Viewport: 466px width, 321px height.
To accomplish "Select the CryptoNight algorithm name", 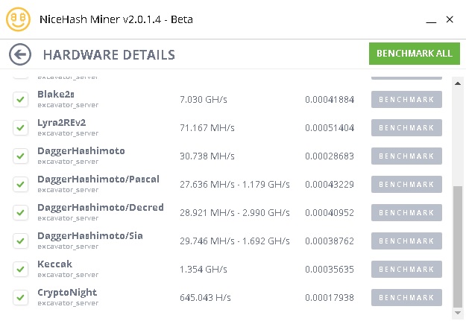I will tap(67, 293).
